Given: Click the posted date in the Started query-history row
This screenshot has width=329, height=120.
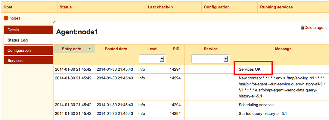Looking at the screenshot, I should [115, 113].
